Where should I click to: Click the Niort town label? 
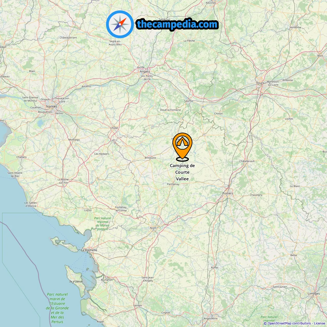click(x=153, y=228)
